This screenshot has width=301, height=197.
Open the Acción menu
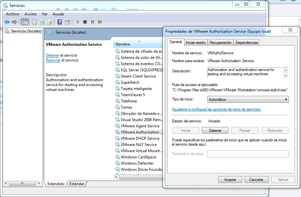point(30,14)
